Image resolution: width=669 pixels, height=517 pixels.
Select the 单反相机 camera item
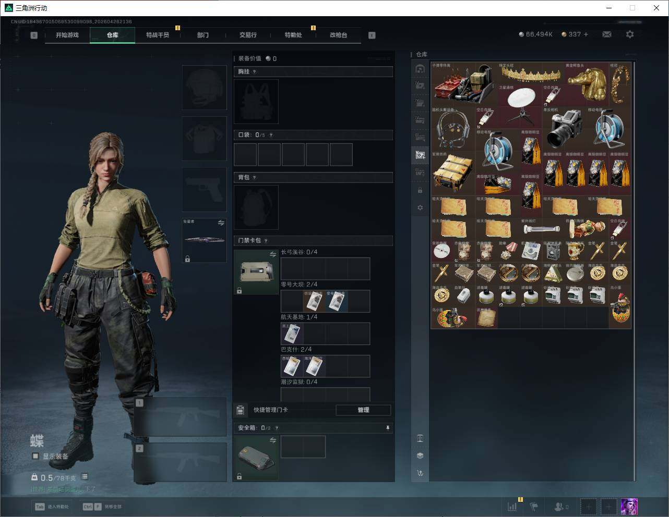(565, 129)
